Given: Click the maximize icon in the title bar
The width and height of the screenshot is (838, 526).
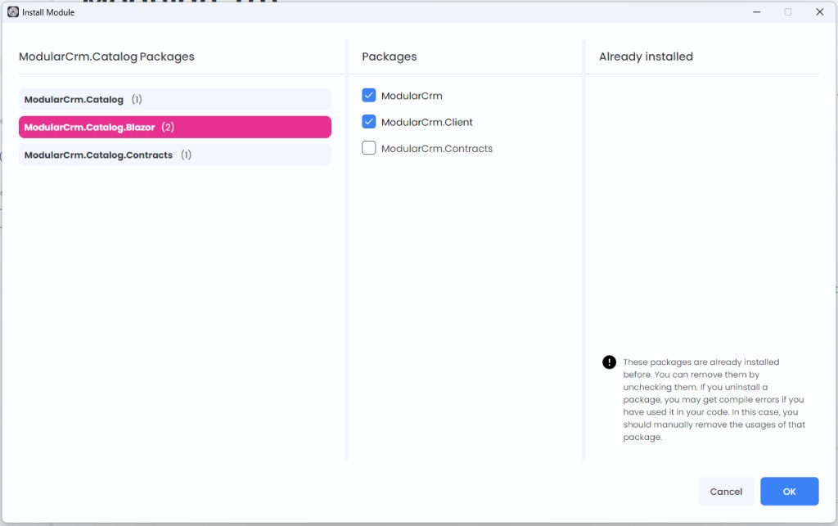Looking at the screenshot, I should pyautogui.click(x=788, y=11).
